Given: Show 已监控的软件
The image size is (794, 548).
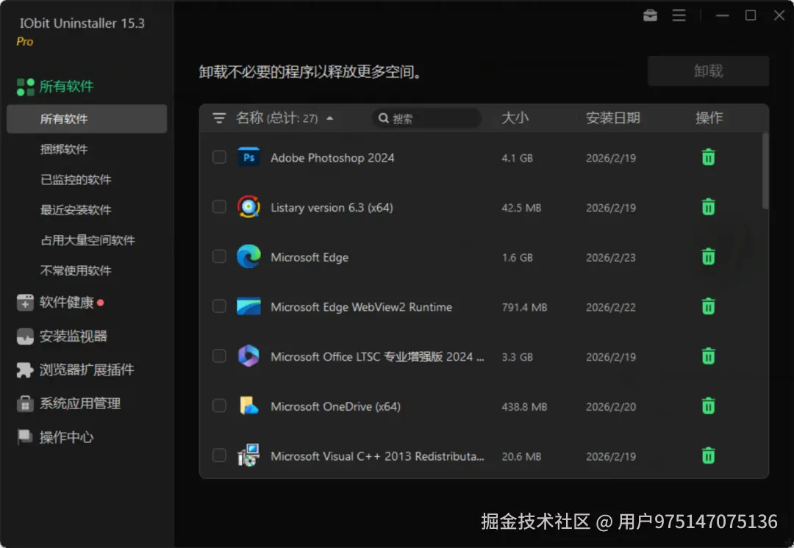Looking at the screenshot, I should tap(76, 180).
